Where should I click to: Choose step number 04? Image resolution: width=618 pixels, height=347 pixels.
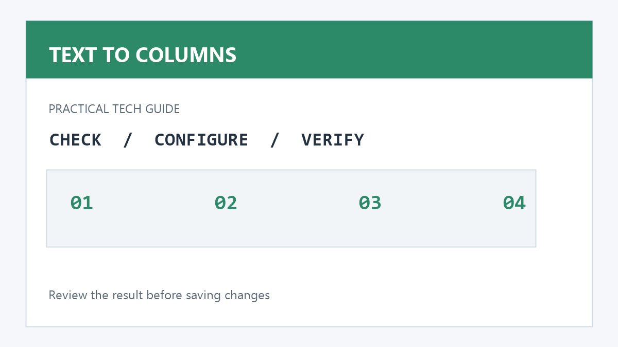pos(514,203)
